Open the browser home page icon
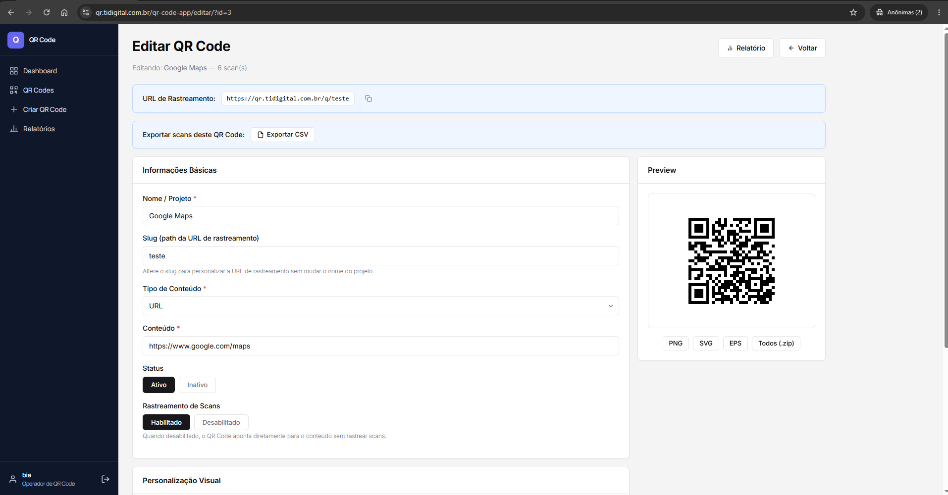 pyautogui.click(x=64, y=12)
